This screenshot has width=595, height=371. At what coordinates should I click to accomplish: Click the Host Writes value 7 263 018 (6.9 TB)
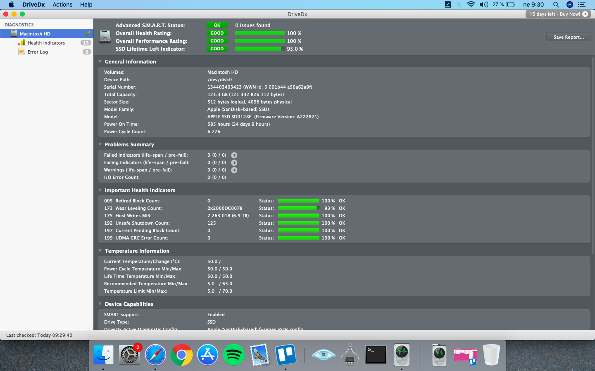point(228,216)
